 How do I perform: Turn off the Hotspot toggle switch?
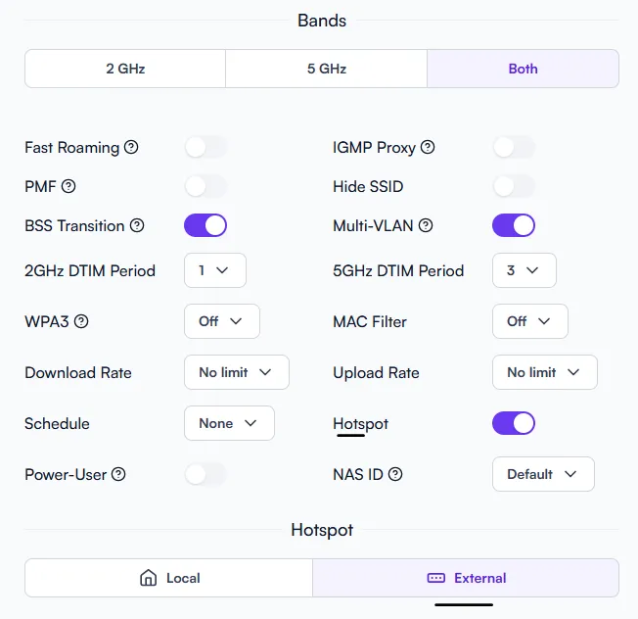point(514,423)
